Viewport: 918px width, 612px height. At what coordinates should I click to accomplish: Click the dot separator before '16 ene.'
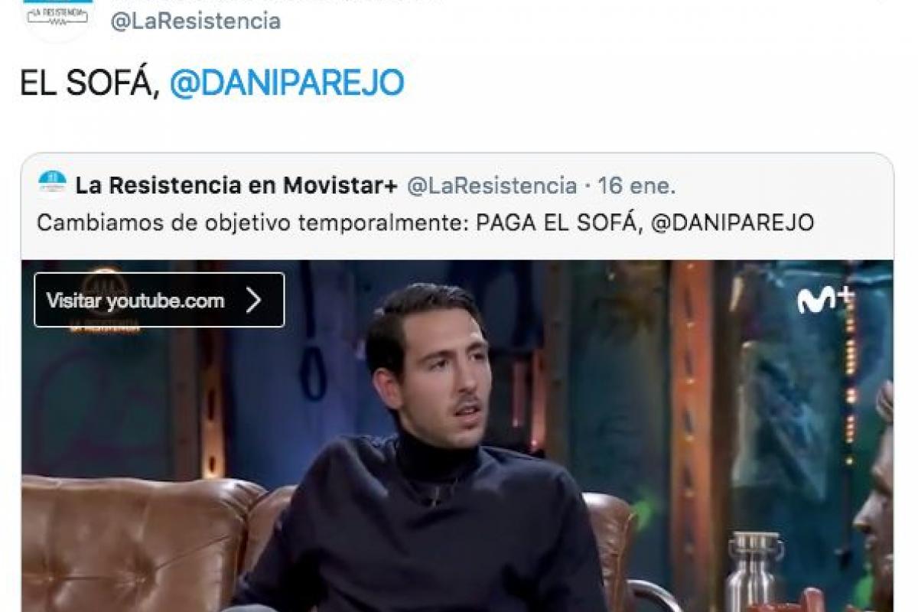(587, 186)
